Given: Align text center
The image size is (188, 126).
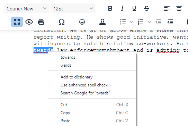Looking at the screenshot, I should pos(179,8).
